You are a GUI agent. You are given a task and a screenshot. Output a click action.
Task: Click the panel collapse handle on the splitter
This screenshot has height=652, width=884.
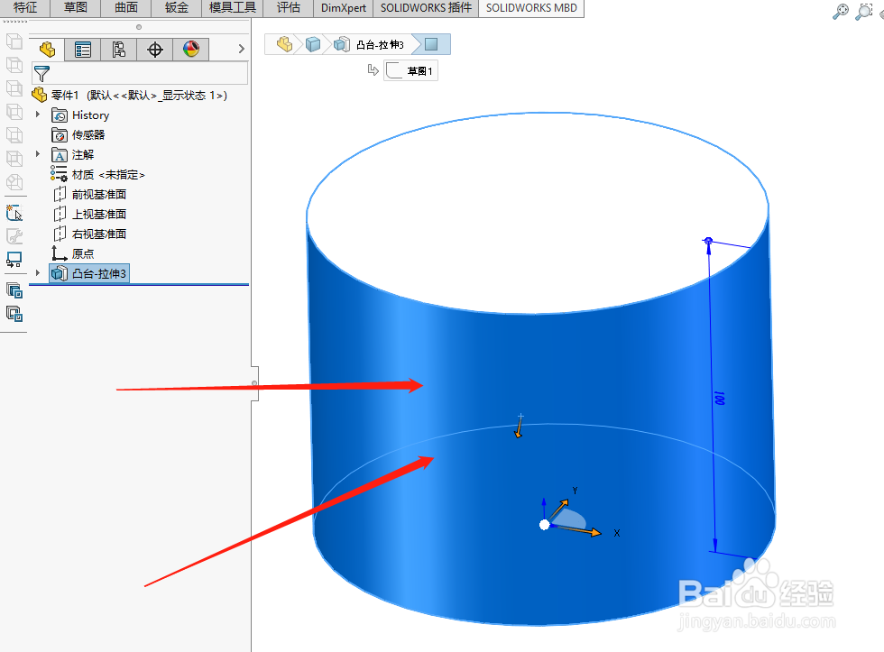[x=254, y=383]
